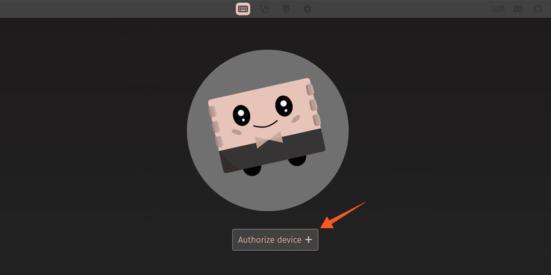Open the Key Tester stethoscope tab
Screen dimensions: 551x275
coord(264,9)
